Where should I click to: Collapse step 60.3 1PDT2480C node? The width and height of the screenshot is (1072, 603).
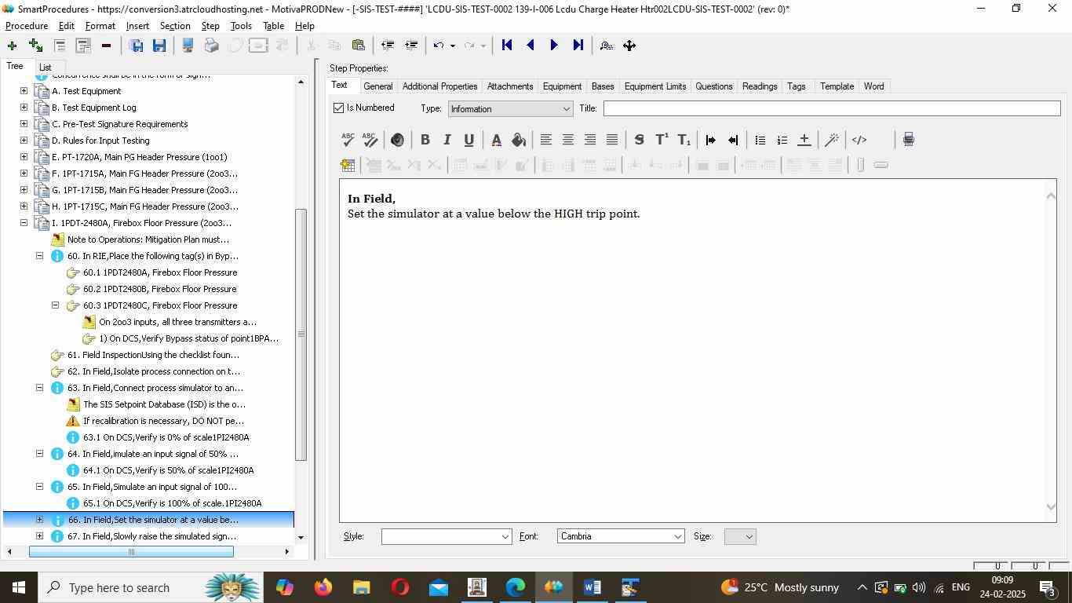[55, 305]
